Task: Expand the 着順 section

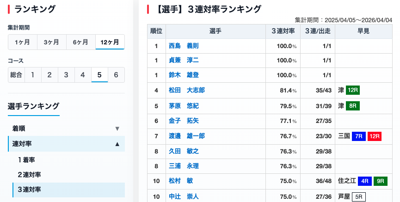Action: pos(66,129)
